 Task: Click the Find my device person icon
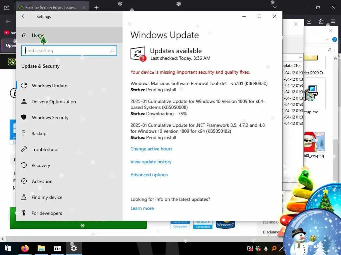coord(24,197)
